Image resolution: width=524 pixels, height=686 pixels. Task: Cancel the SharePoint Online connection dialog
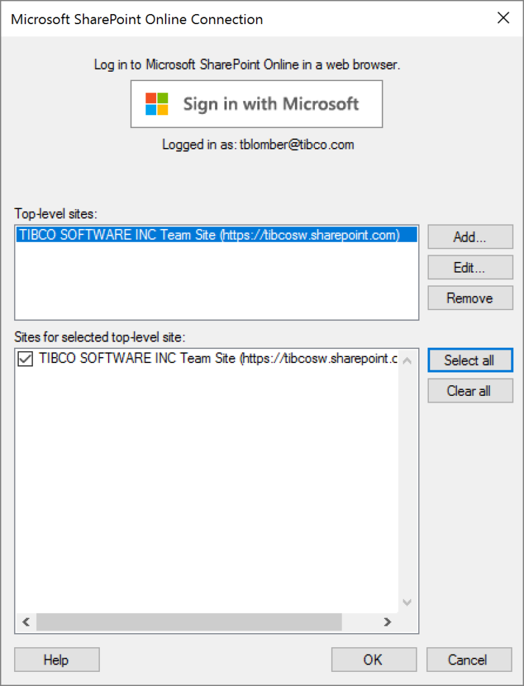(469, 659)
